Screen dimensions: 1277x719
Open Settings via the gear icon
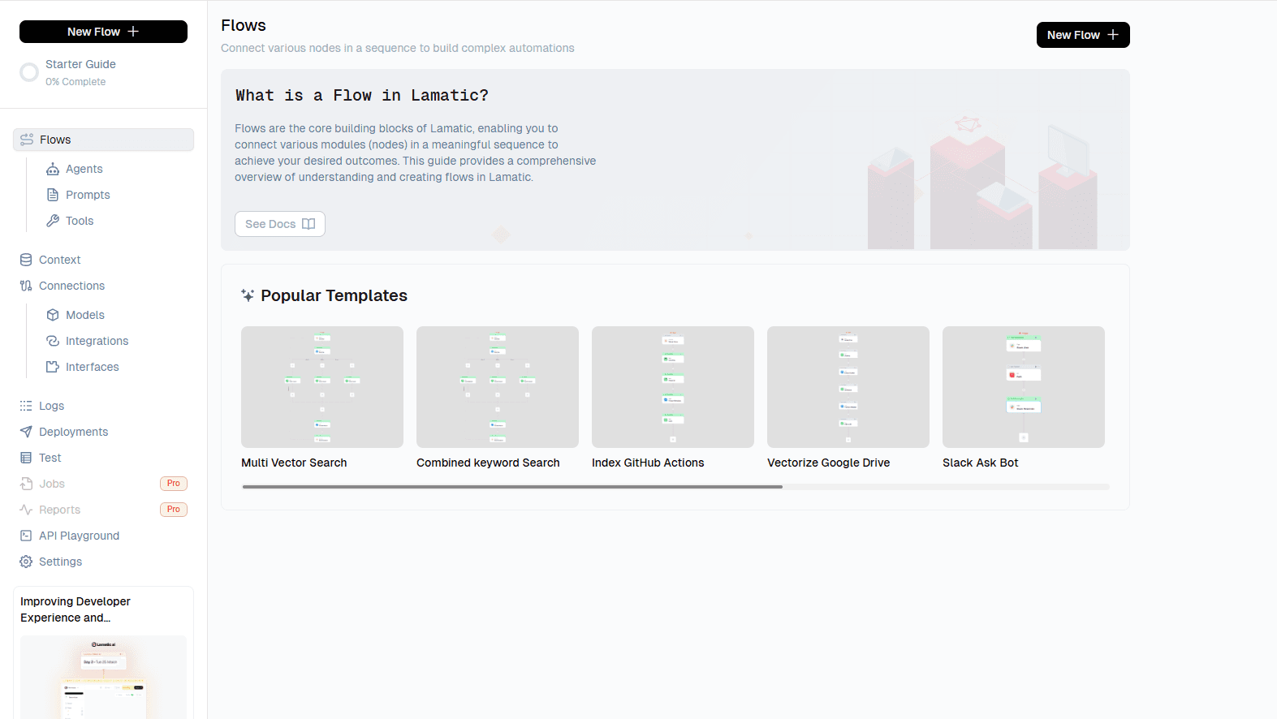26,562
